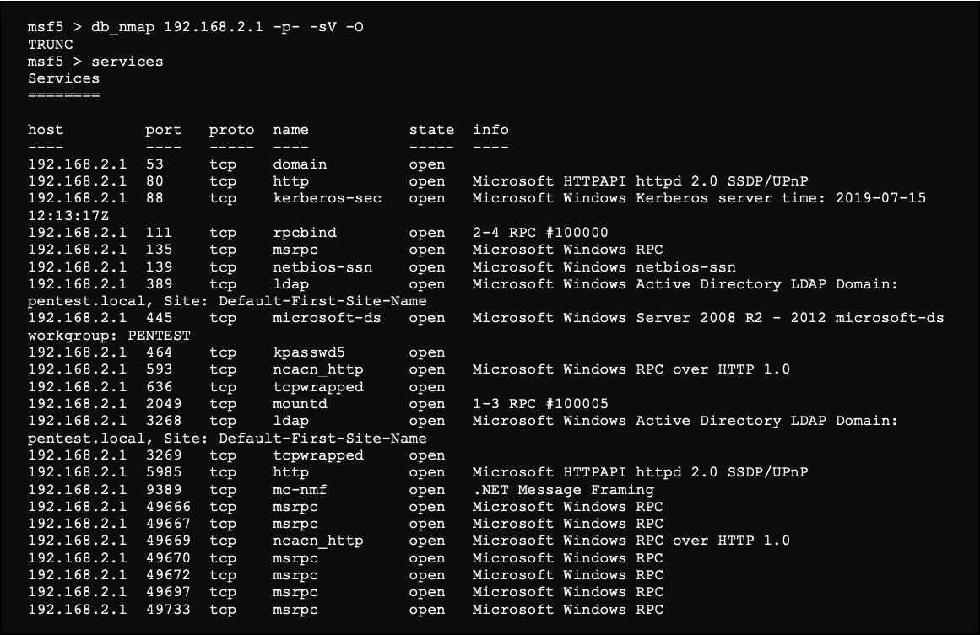Click the 'port' column header
Viewport: 980px width, 635px height.
[x=163, y=130]
